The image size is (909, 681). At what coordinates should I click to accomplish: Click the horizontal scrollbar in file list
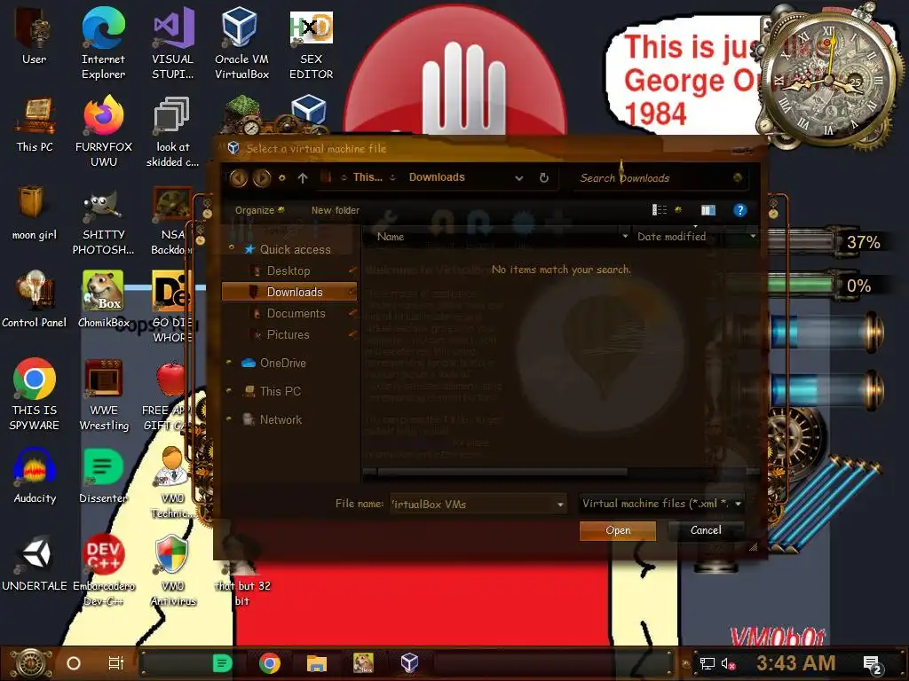coord(502,472)
